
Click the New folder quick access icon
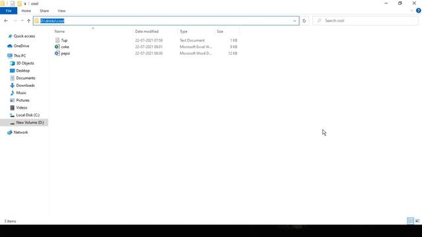click(19, 3)
